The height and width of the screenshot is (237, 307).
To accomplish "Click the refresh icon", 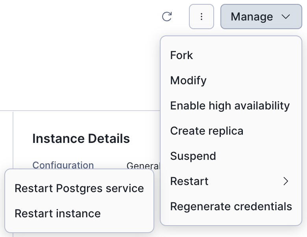I will [167, 17].
